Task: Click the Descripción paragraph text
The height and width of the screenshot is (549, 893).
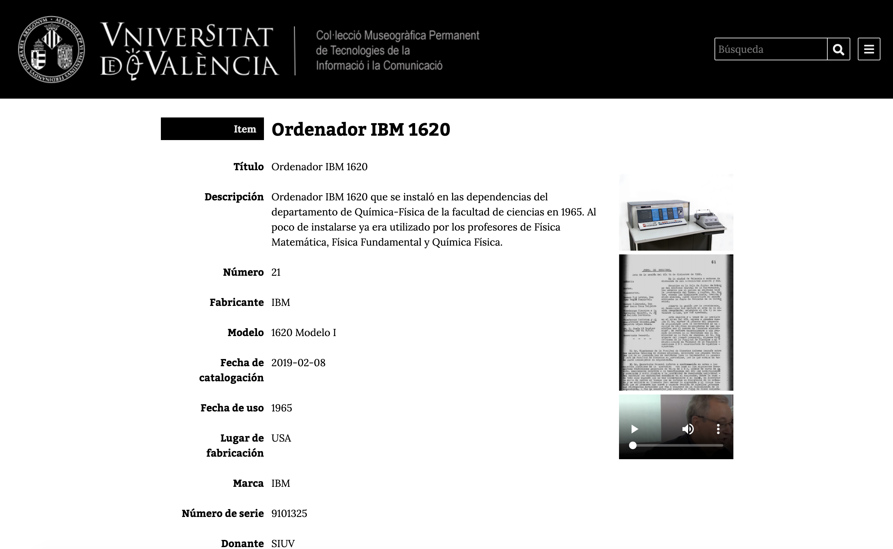Action: pos(434,219)
